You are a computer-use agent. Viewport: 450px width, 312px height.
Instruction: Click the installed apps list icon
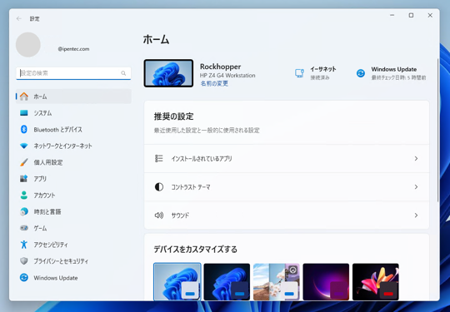[x=159, y=158]
